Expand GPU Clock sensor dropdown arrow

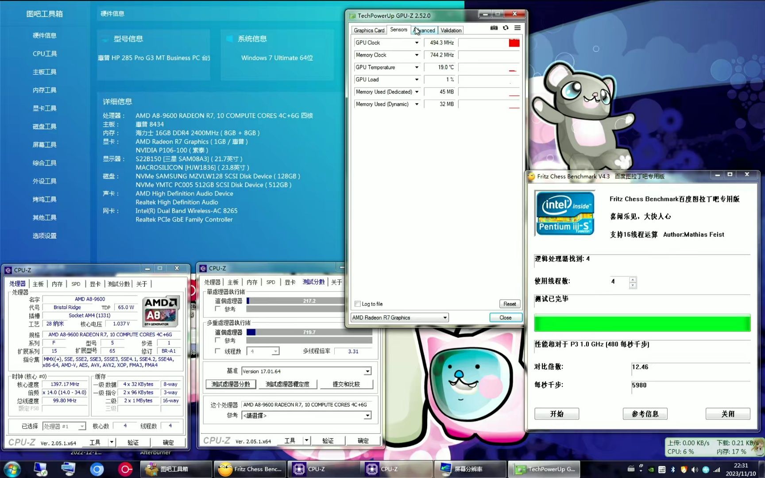(417, 43)
